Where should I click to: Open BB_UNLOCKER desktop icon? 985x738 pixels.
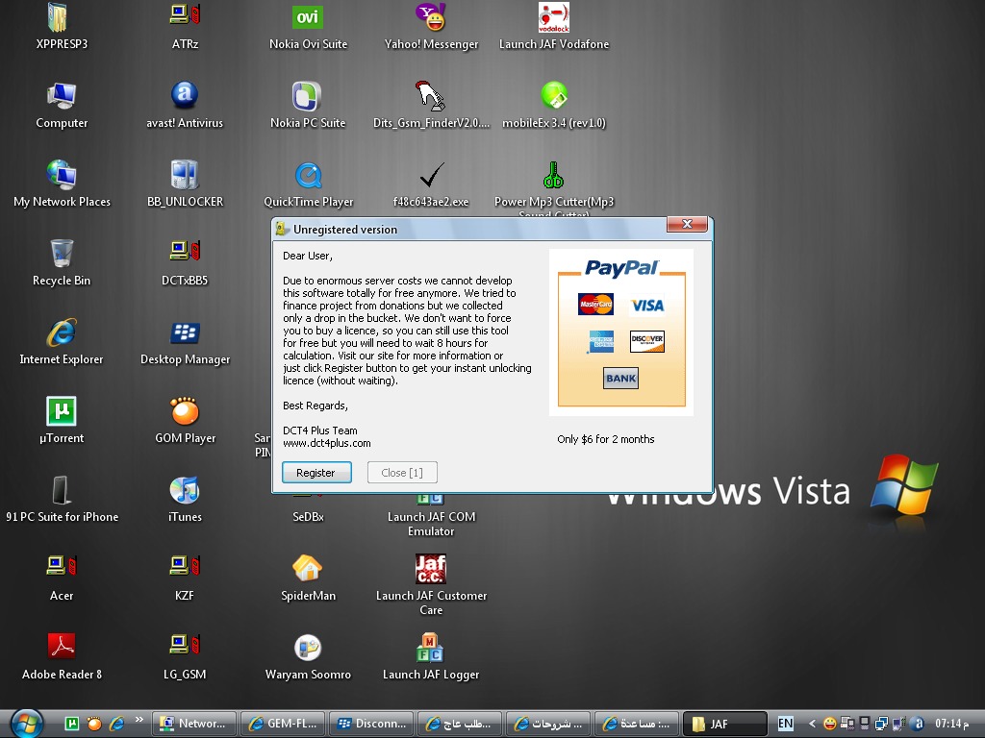click(x=185, y=175)
